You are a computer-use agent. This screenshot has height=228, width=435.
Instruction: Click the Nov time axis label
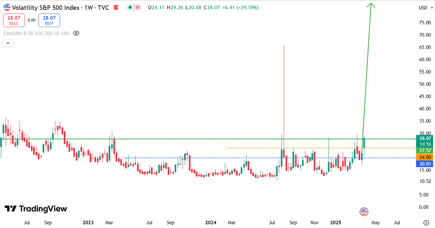315,222
